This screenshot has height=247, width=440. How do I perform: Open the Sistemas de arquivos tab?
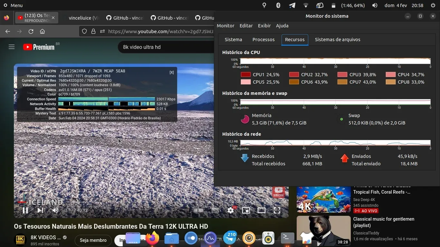coord(337,40)
